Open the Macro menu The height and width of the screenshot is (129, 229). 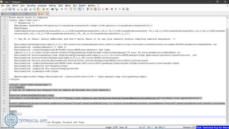68,6
